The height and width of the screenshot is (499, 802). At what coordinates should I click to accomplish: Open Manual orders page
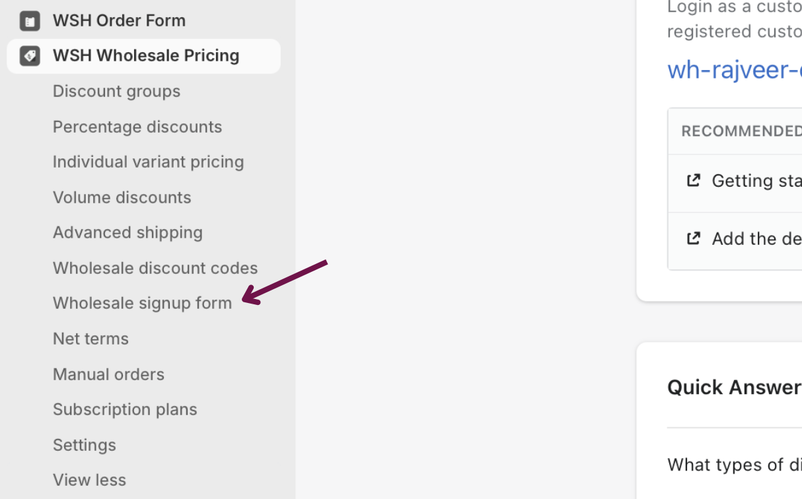pyautogui.click(x=108, y=374)
